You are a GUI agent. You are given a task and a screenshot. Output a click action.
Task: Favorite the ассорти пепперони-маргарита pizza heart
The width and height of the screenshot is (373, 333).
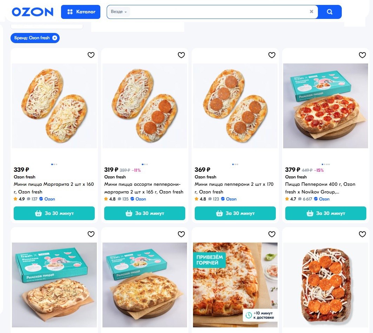pos(181,55)
